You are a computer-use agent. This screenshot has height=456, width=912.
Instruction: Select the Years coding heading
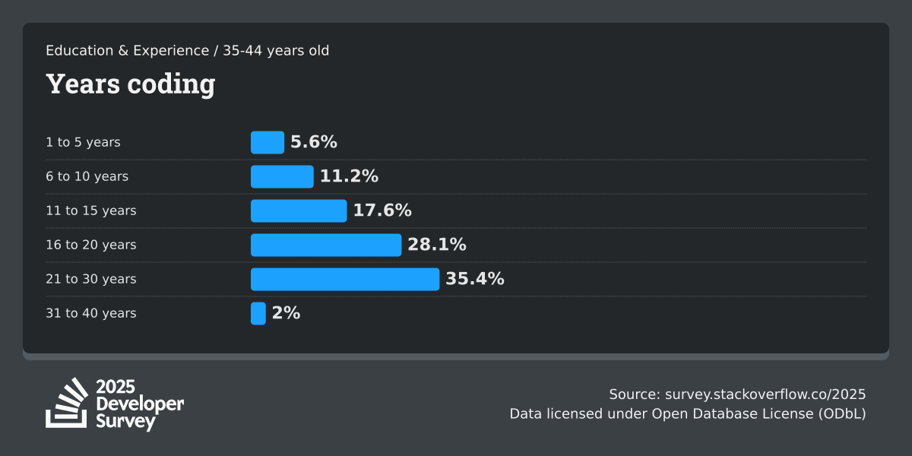(x=131, y=84)
